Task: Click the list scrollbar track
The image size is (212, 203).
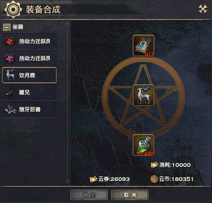Action: coord(67,103)
